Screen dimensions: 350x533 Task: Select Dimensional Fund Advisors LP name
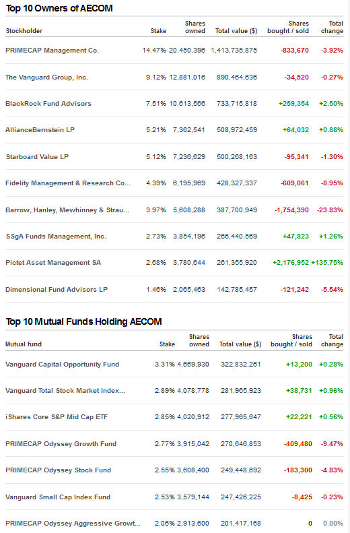(57, 290)
